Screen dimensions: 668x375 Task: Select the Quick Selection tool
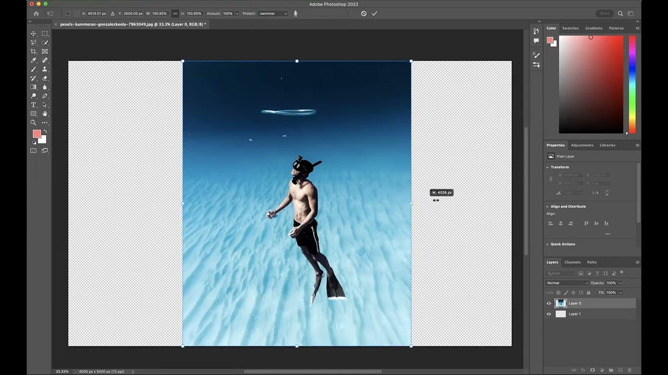(45, 42)
